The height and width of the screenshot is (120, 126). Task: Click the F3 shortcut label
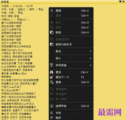coord(82,77)
